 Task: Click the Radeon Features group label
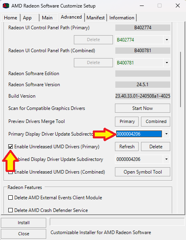coord(25,187)
